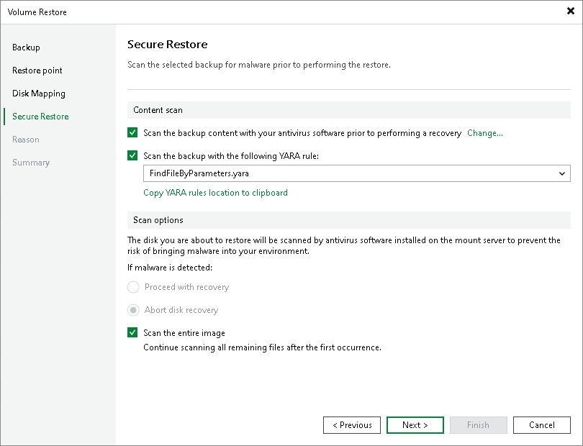Switch to Disk Mapping step

pos(39,94)
